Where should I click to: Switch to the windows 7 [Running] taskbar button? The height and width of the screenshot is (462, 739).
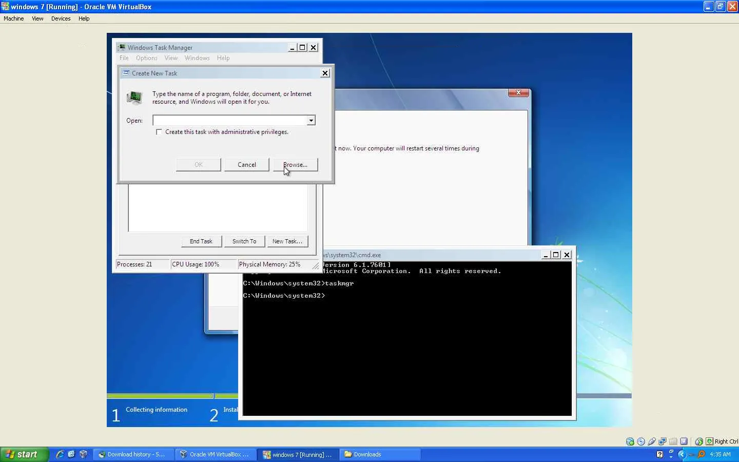[x=298, y=454]
